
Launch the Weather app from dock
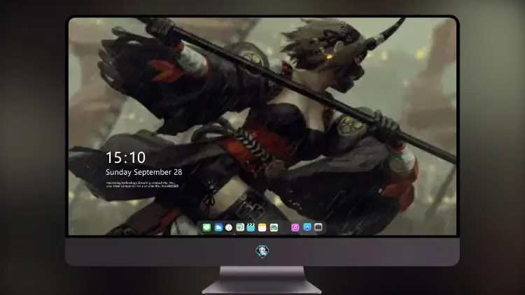point(218,228)
